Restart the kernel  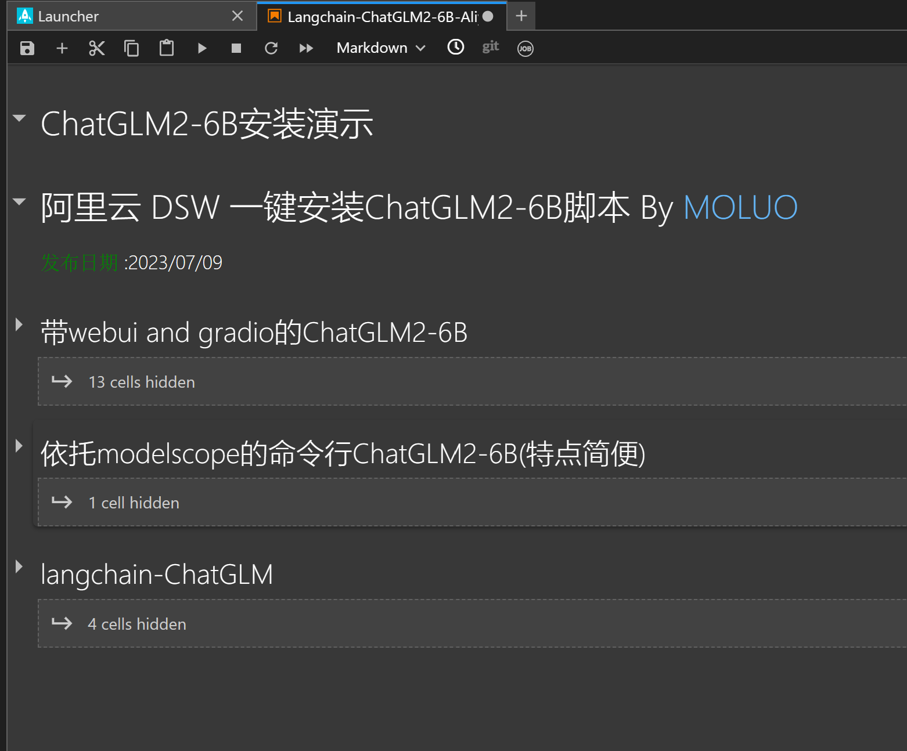tap(271, 48)
